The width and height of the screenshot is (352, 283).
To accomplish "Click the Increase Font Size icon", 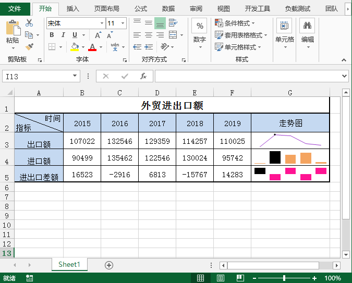I will coord(98,35).
